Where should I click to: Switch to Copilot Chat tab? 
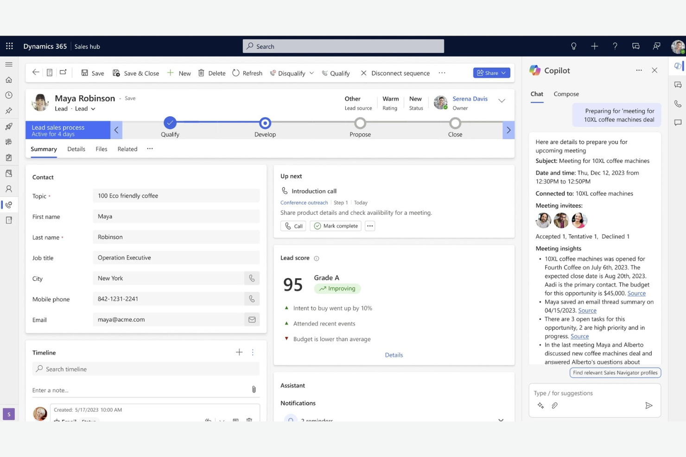tap(537, 94)
